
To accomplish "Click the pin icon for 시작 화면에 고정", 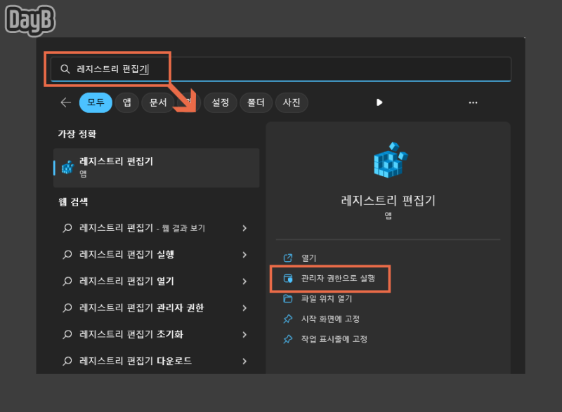I will (x=288, y=319).
